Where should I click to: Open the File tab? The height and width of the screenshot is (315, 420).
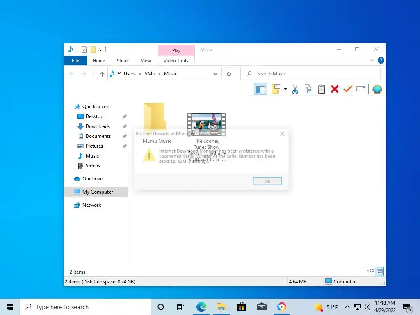[x=75, y=61]
